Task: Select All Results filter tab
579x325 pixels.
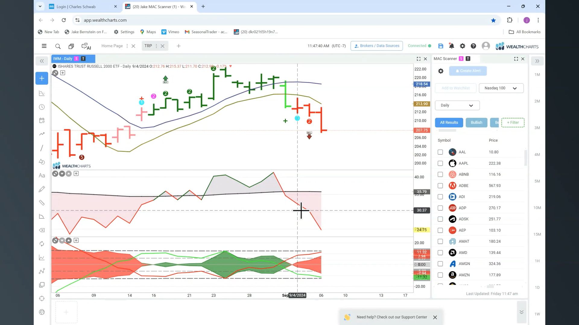Action: (449, 122)
